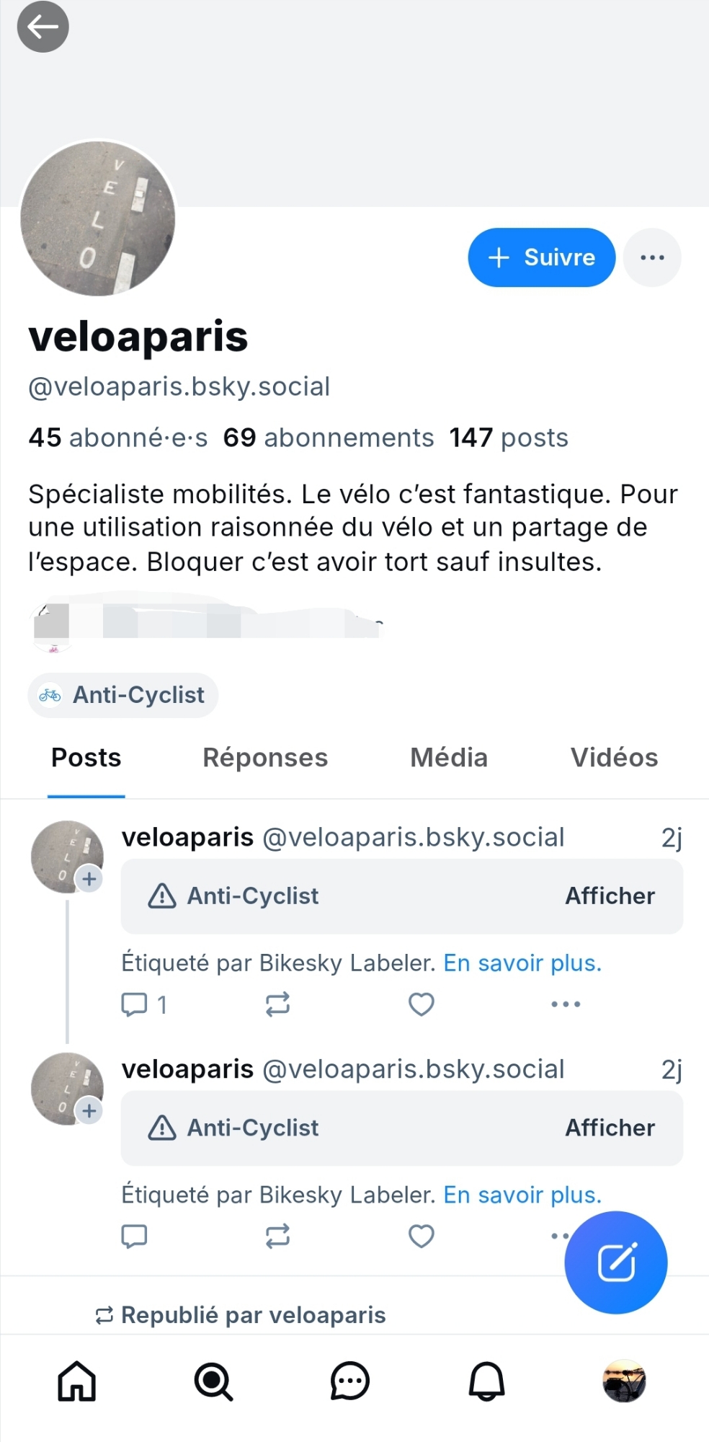
Task: Open profile options three-dot menu
Action: [x=652, y=257]
